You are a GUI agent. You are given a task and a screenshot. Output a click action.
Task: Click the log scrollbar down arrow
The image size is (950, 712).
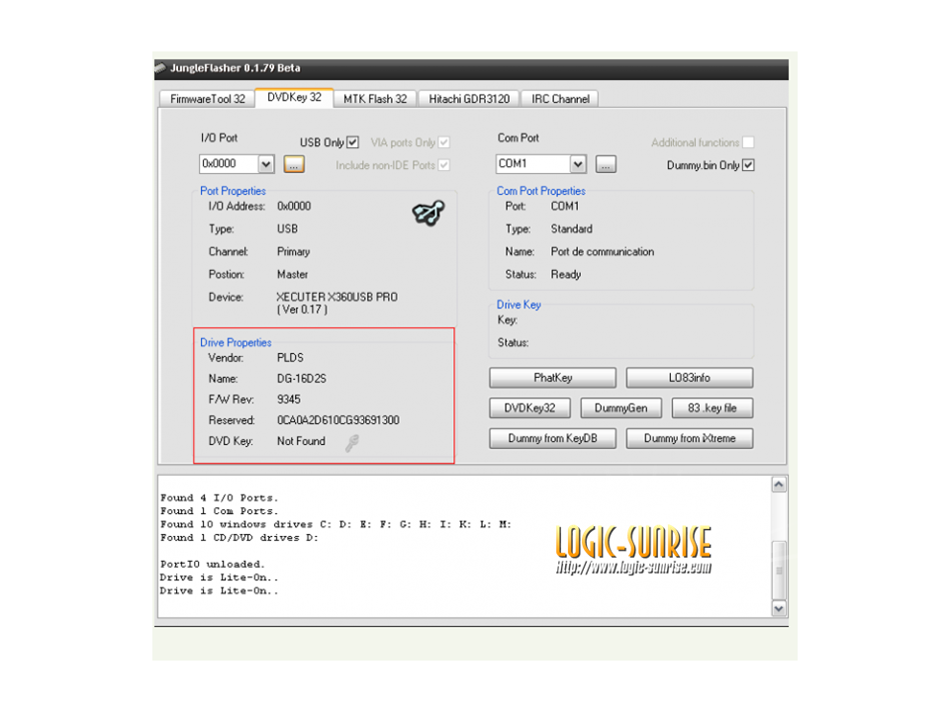click(x=779, y=608)
